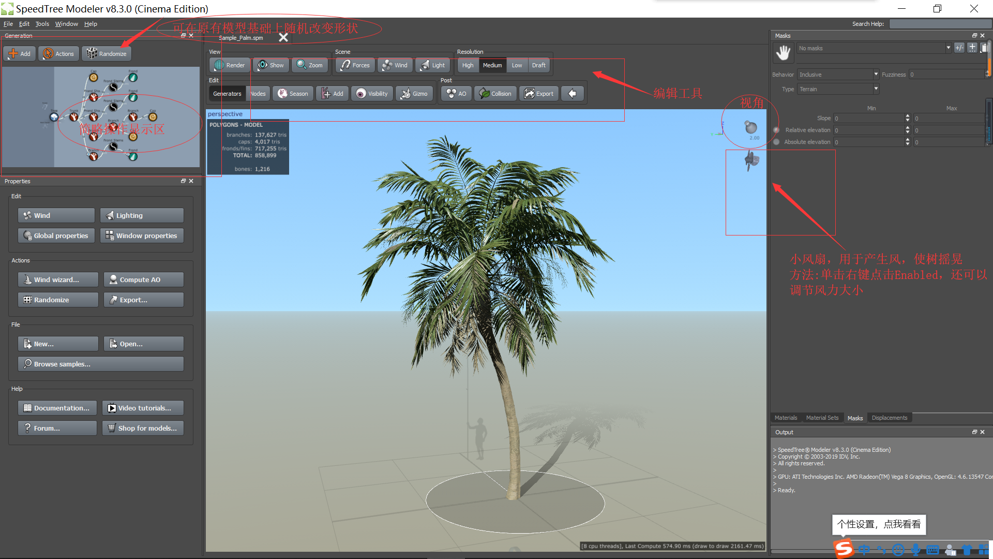Viewport: 993px width, 559px height.
Task: Open the Collision tool in Post section
Action: (x=494, y=93)
